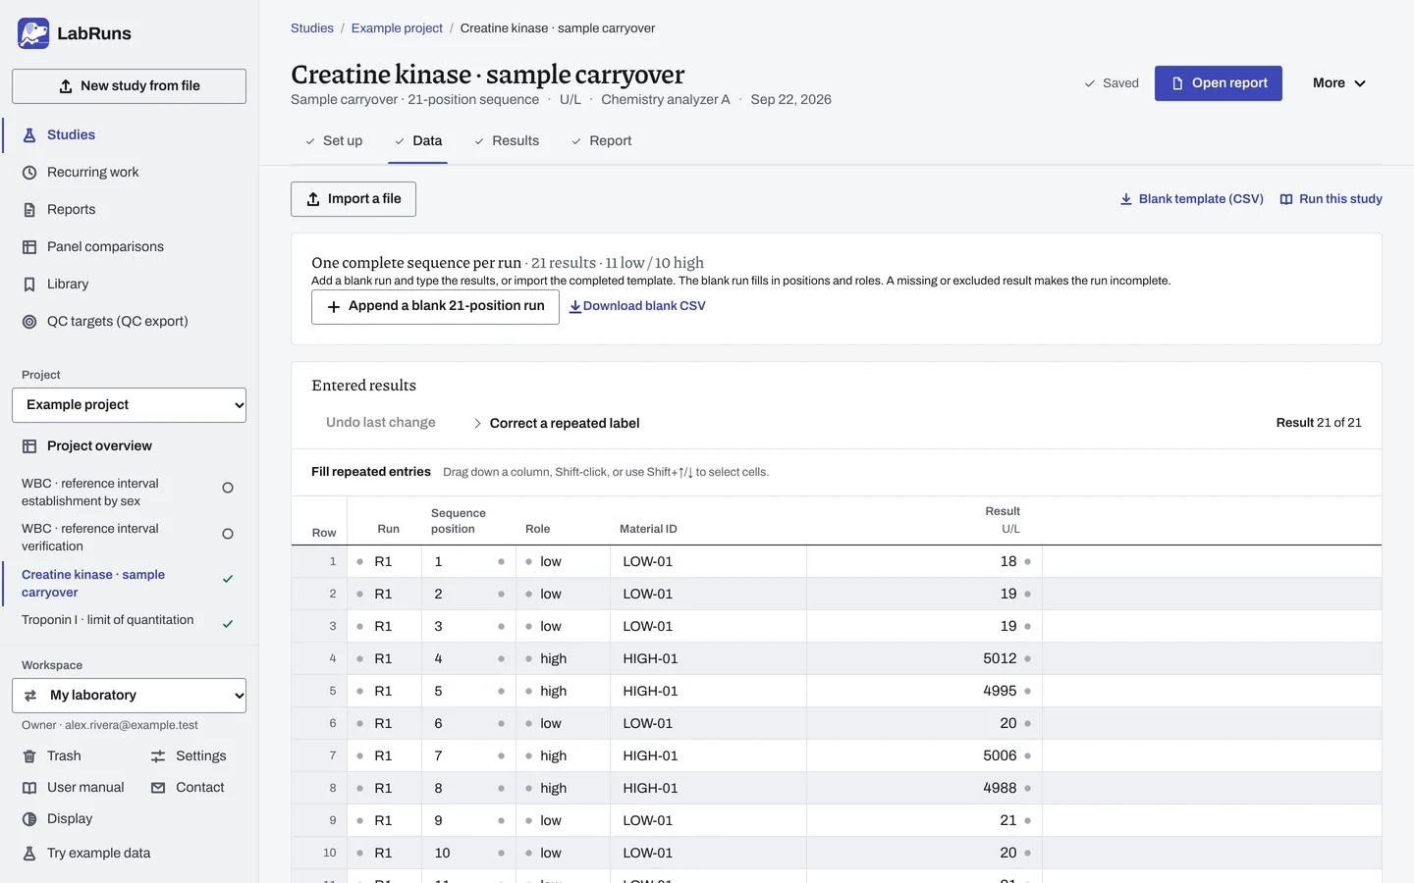Click New study from file button
This screenshot has width=1414, height=883.
tap(129, 86)
